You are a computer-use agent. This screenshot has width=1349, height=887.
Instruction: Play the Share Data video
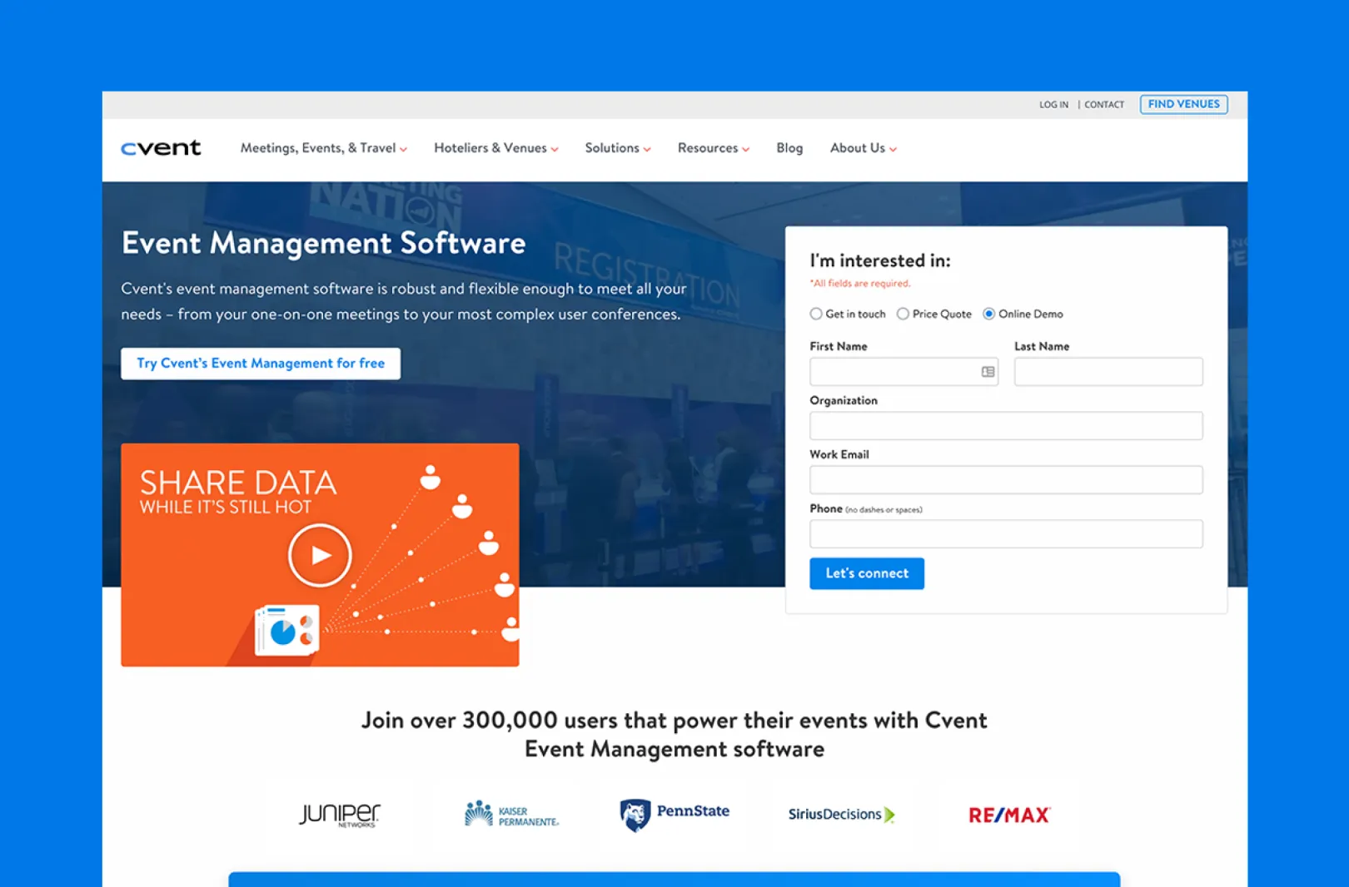320,555
